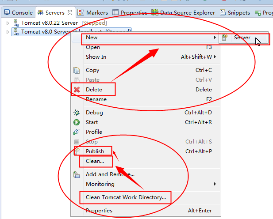Click the grey Stop square icon

click(77, 142)
